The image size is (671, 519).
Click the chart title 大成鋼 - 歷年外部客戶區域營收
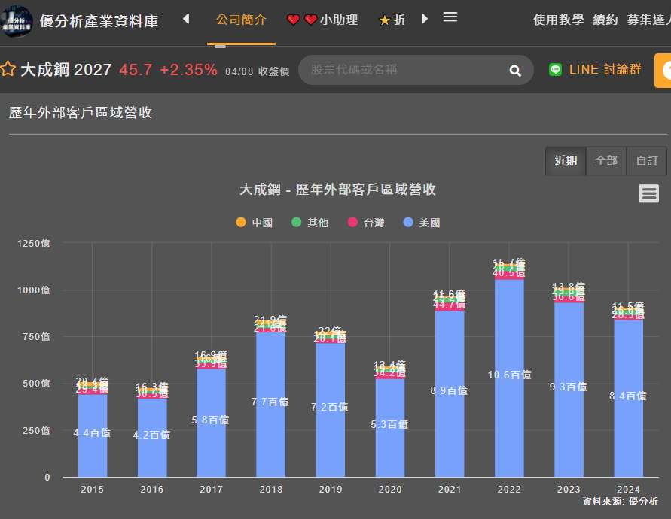pyautogui.click(x=337, y=189)
